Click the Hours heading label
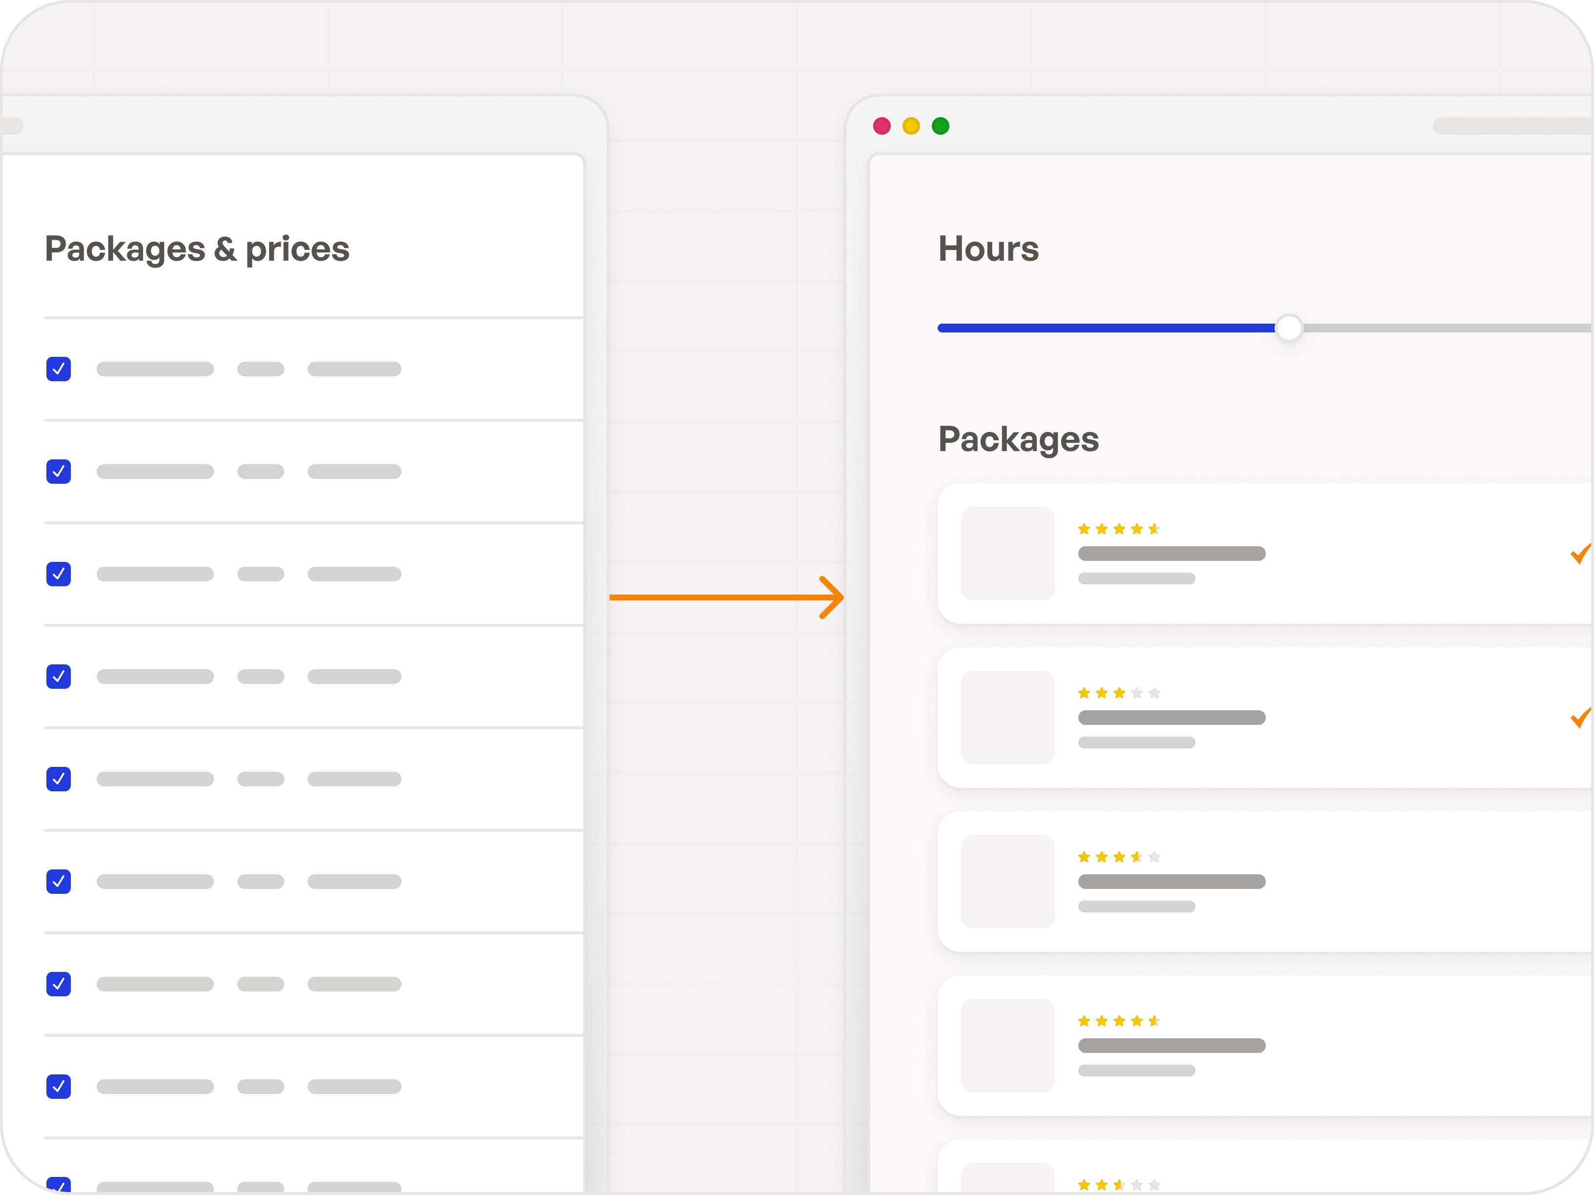1594x1195 pixels. pyautogui.click(x=988, y=248)
